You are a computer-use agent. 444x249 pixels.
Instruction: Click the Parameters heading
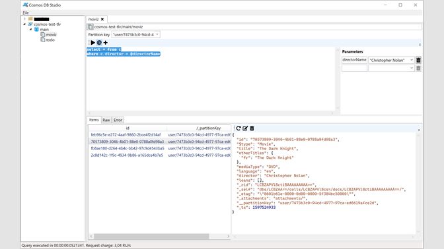[x=352, y=51]
